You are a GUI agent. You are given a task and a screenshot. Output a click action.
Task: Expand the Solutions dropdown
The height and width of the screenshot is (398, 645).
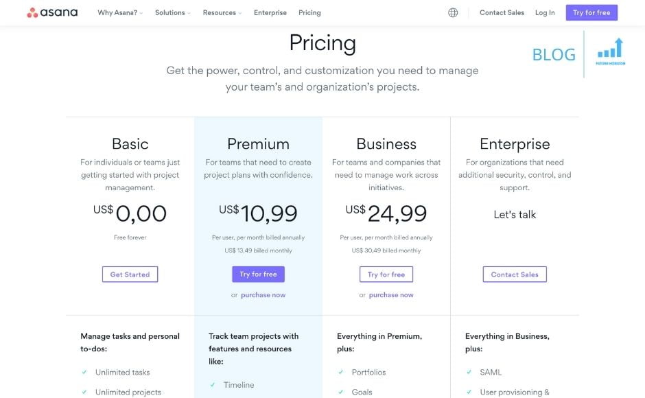172,12
